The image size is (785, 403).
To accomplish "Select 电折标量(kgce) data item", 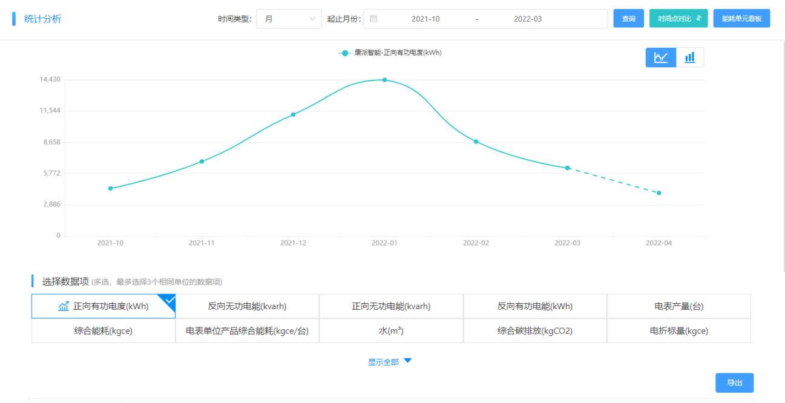I will pyautogui.click(x=679, y=331).
